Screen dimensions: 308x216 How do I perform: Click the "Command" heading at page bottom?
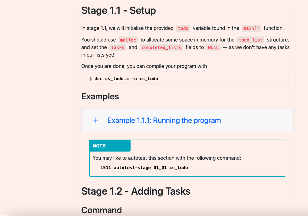click(101, 210)
